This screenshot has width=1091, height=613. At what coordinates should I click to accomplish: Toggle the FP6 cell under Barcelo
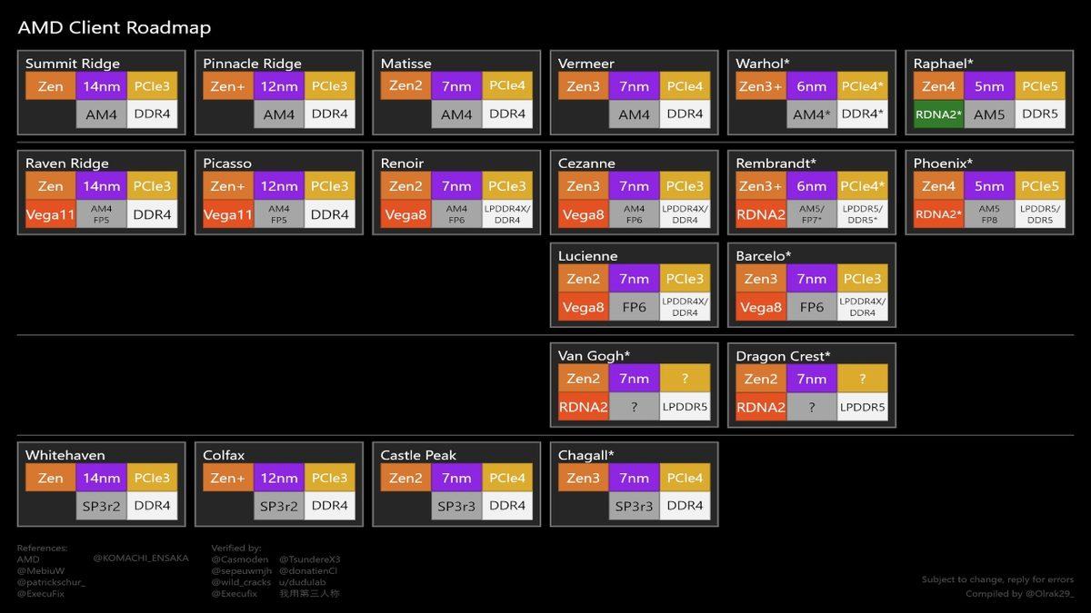tap(811, 307)
